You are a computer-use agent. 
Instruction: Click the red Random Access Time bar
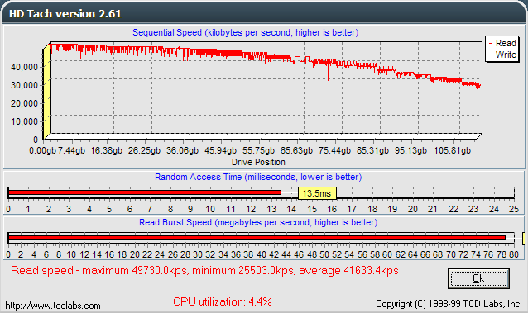(x=145, y=192)
